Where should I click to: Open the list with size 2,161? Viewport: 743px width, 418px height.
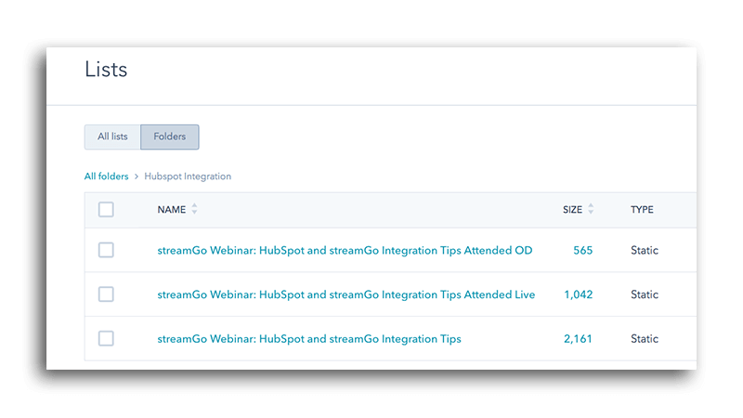(309, 340)
